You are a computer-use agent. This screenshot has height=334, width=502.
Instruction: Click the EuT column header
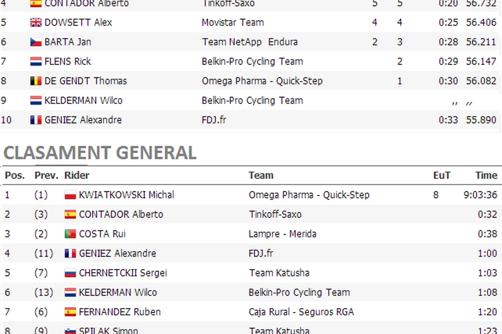442,175
